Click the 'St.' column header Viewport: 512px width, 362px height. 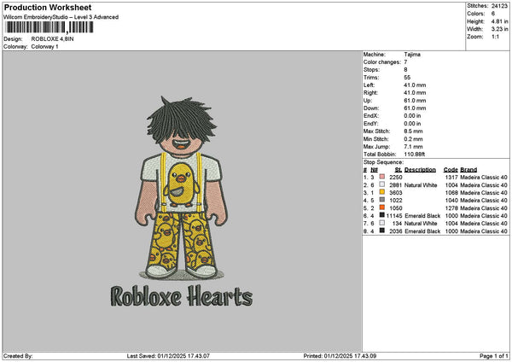399,170
